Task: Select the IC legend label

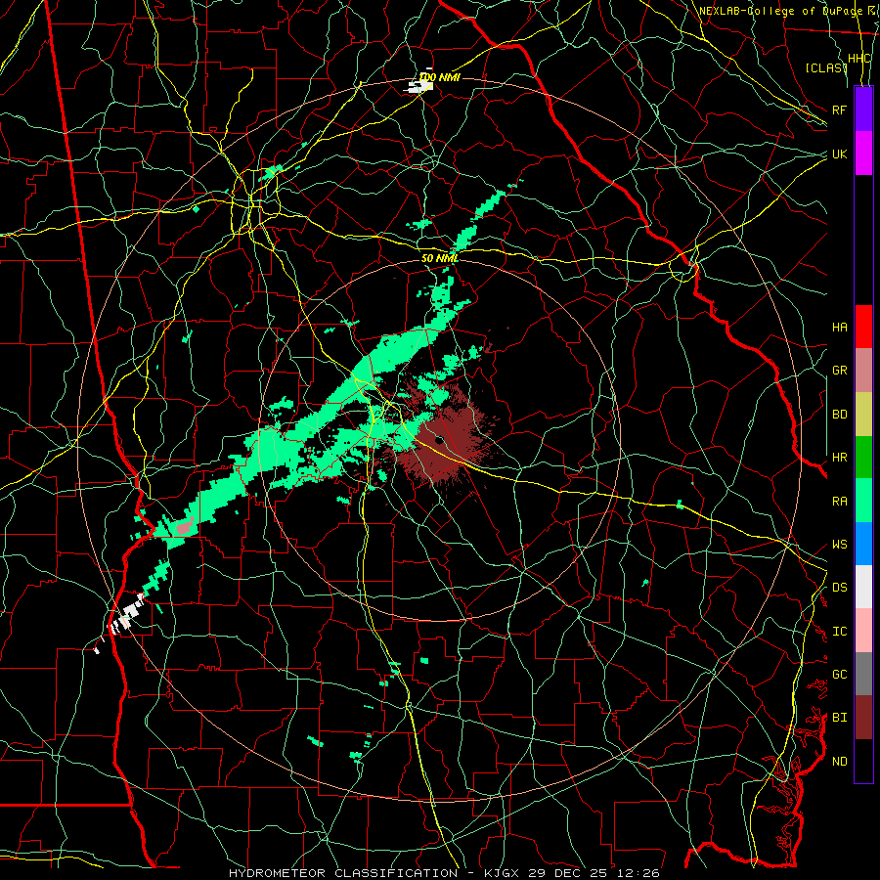Action: click(x=839, y=632)
